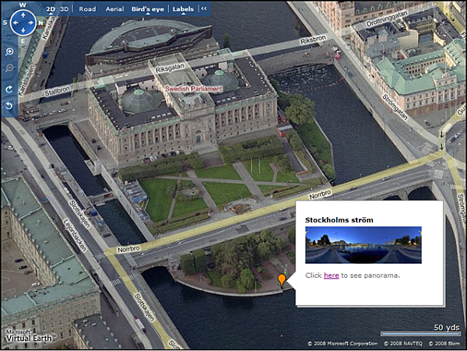Open the 'here' panorama link
Viewport: 467px width, 351px height.
(x=332, y=276)
